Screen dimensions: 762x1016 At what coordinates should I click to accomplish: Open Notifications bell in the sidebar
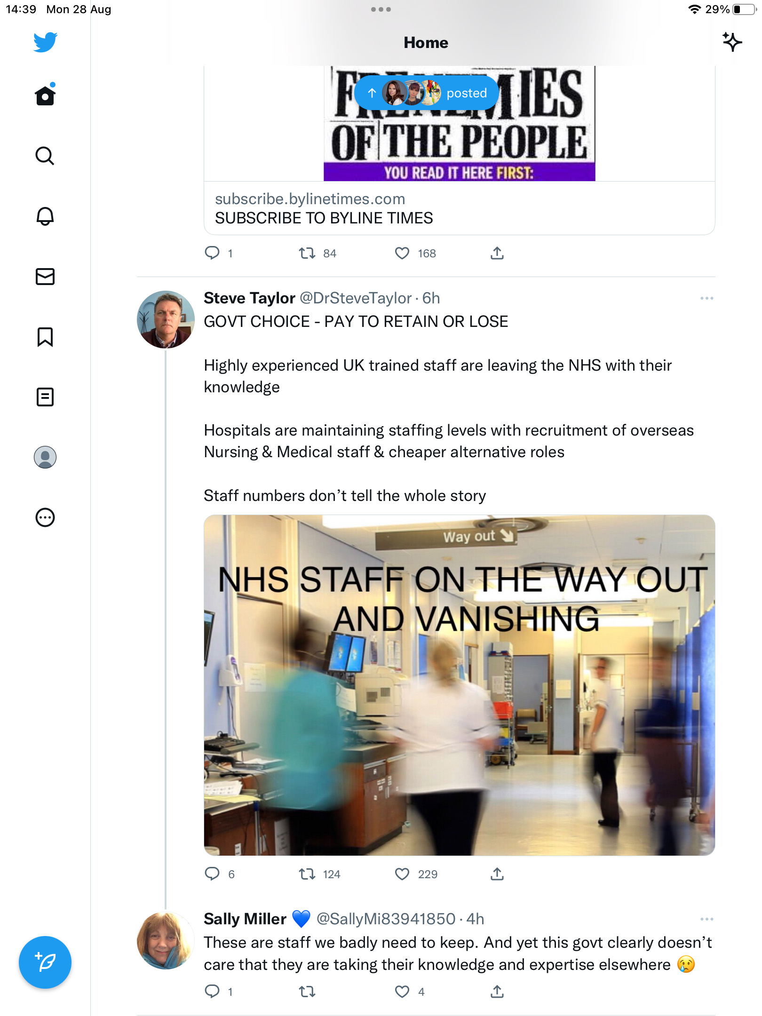(x=45, y=216)
